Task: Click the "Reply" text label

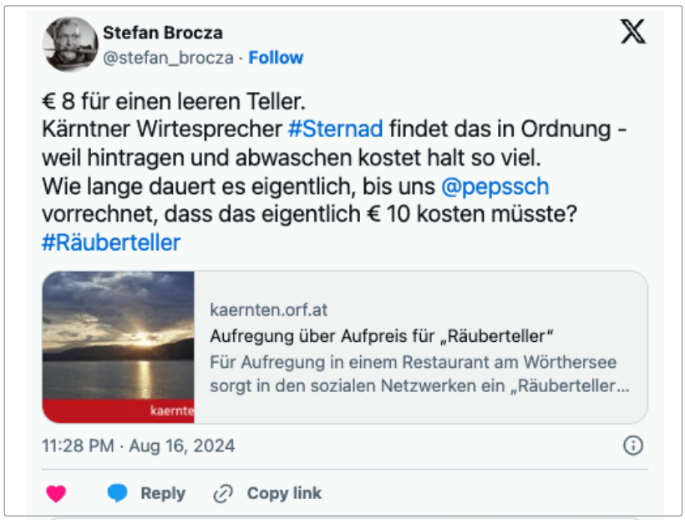Action: [163, 493]
